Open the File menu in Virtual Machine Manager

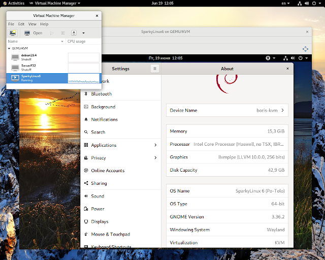[x=11, y=24]
